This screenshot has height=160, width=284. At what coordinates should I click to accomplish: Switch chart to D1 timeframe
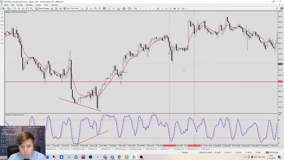[x=2, y=36]
